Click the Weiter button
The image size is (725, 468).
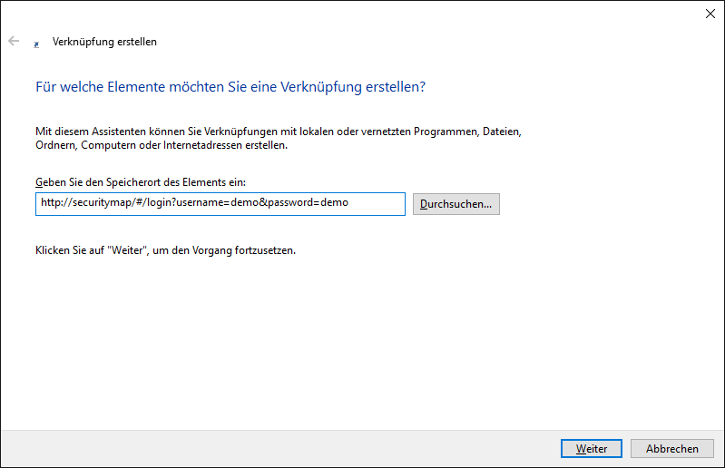[592, 449]
